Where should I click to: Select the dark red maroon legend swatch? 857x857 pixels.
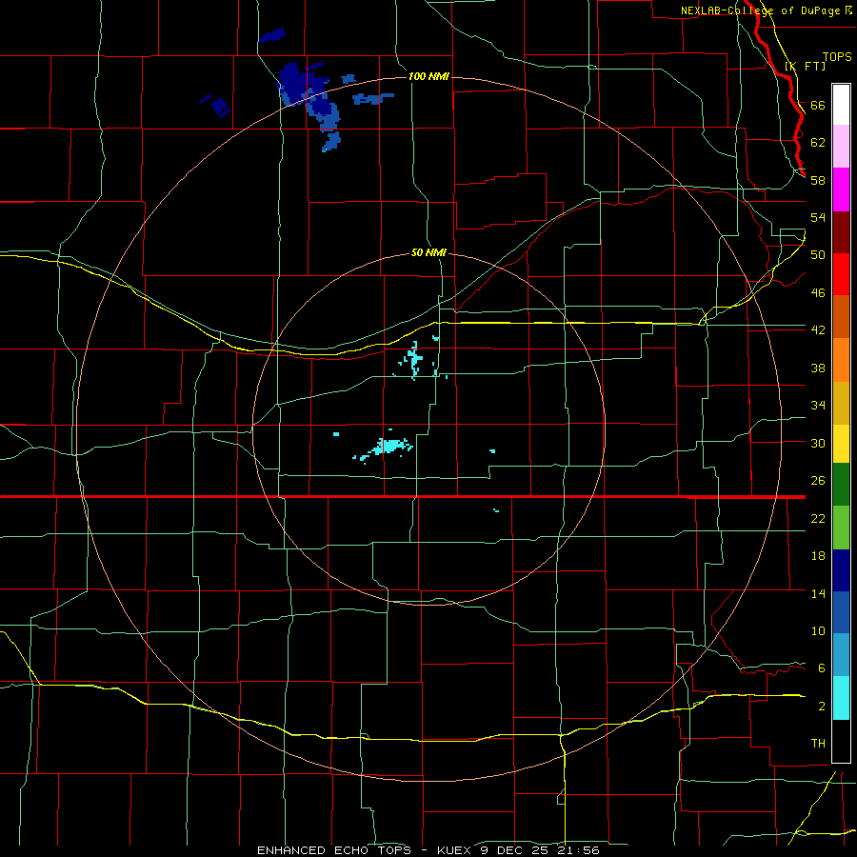point(841,232)
